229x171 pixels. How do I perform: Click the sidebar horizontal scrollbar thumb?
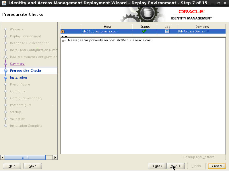[x=25, y=158]
